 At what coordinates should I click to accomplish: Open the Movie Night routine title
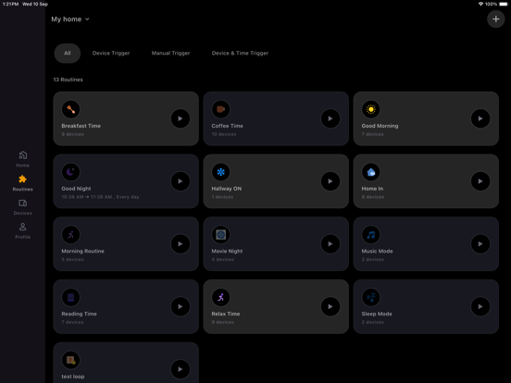227,251
